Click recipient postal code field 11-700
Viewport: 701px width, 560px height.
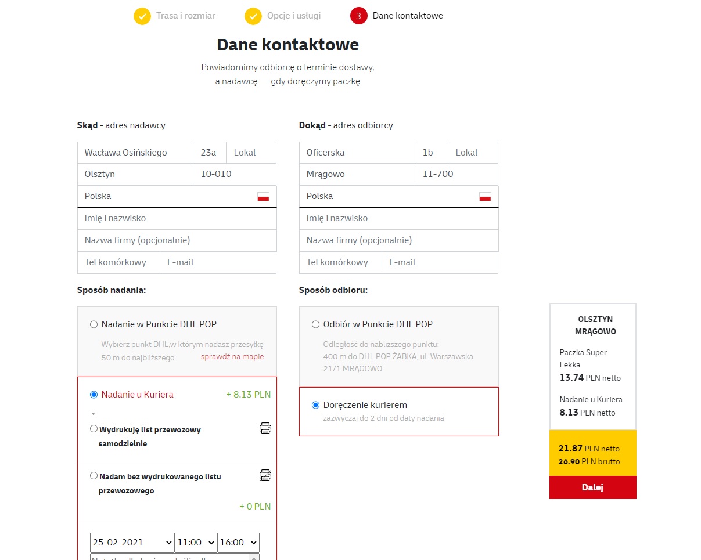[456, 174]
